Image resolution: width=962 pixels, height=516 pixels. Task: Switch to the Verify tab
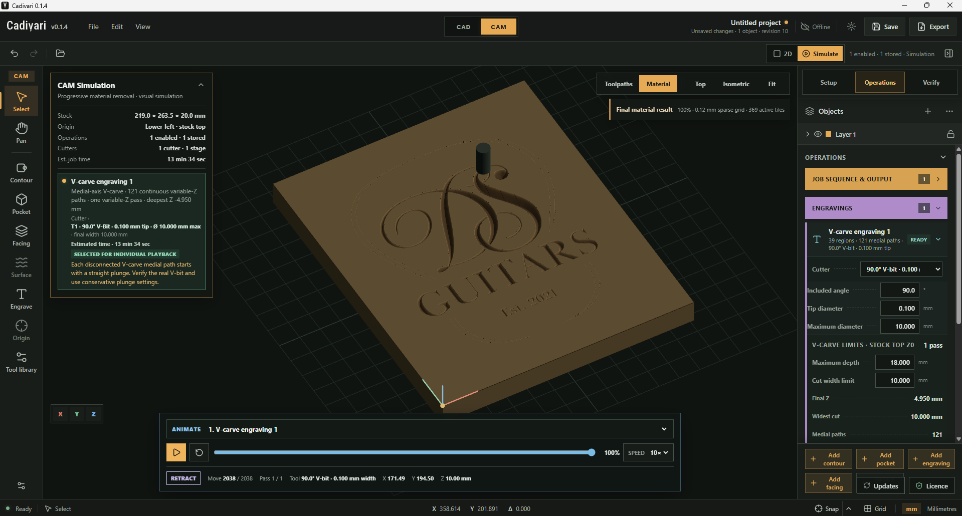click(931, 83)
